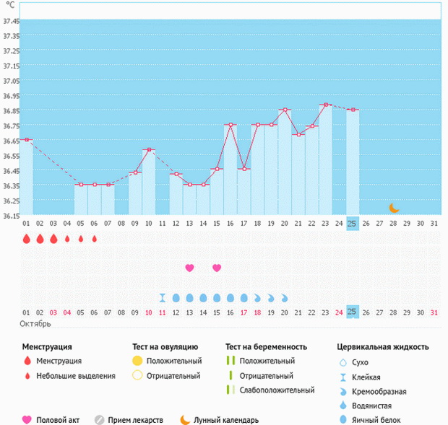448x425 pixels.
Task: Click the orange moon icon beside 'Лунный календарь'
Action: pos(186,420)
